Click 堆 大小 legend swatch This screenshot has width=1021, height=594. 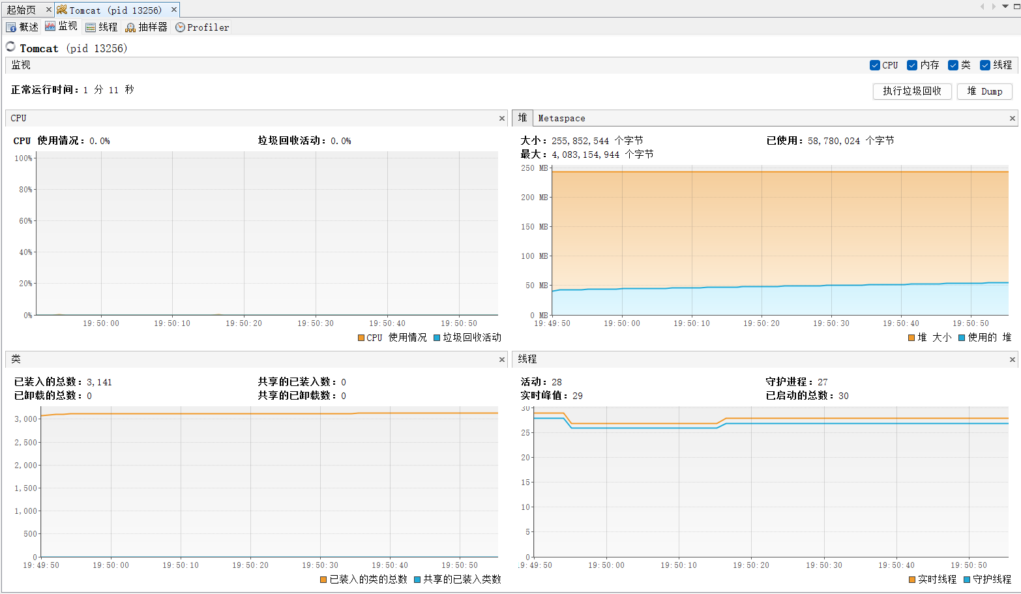(x=911, y=338)
